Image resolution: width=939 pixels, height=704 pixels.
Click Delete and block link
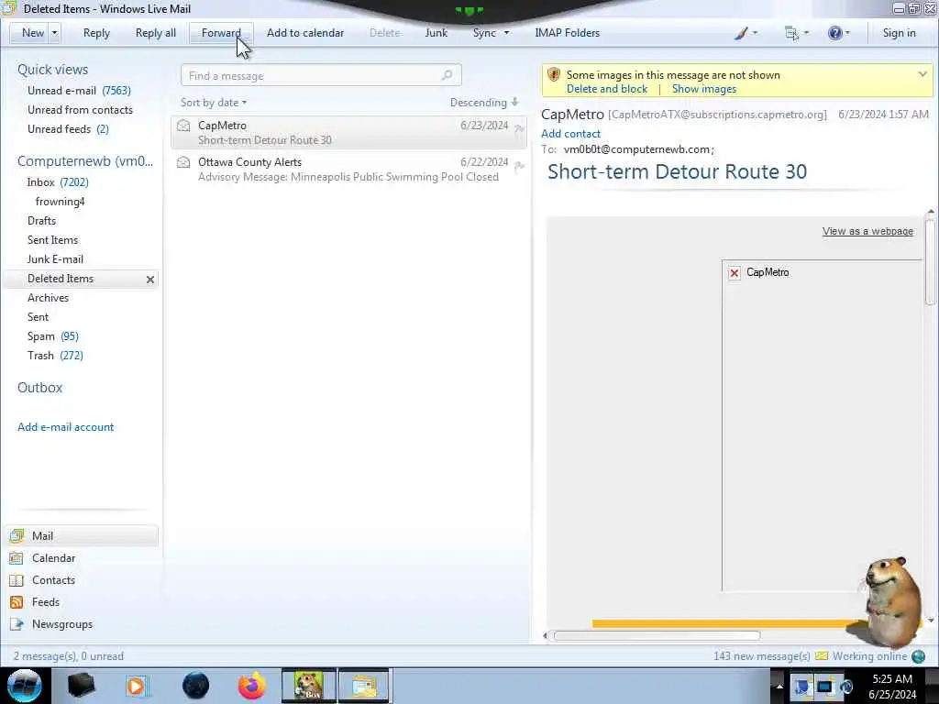pyautogui.click(x=607, y=89)
